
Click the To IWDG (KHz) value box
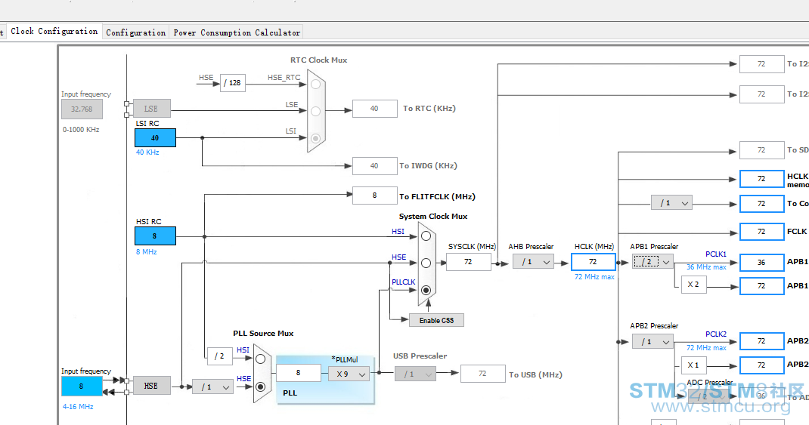click(x=374, y=166)
